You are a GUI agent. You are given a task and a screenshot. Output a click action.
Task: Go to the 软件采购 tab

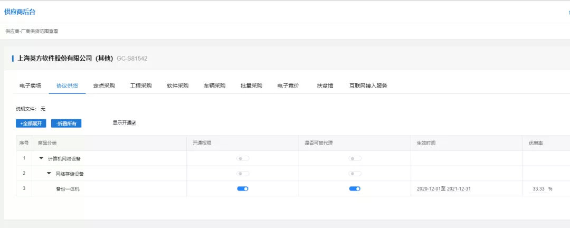[177, 85]
